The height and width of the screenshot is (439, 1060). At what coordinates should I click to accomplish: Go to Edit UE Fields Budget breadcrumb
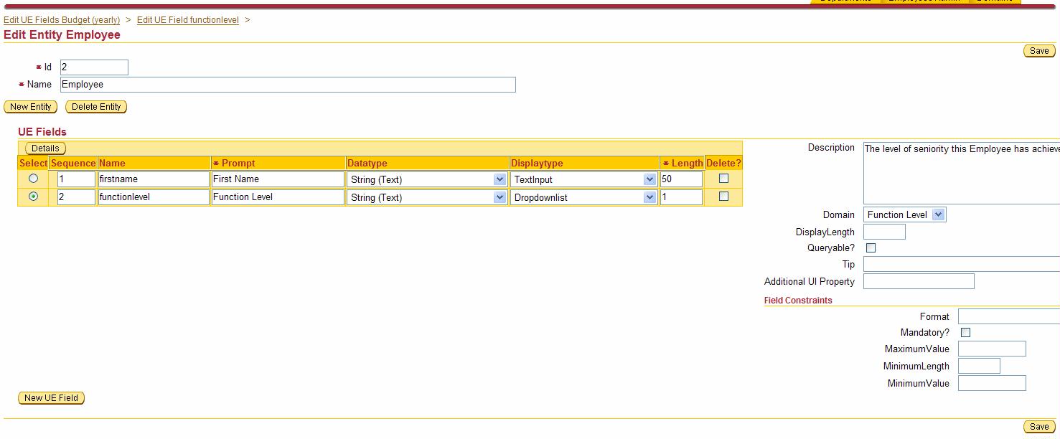tap(62, 20)
